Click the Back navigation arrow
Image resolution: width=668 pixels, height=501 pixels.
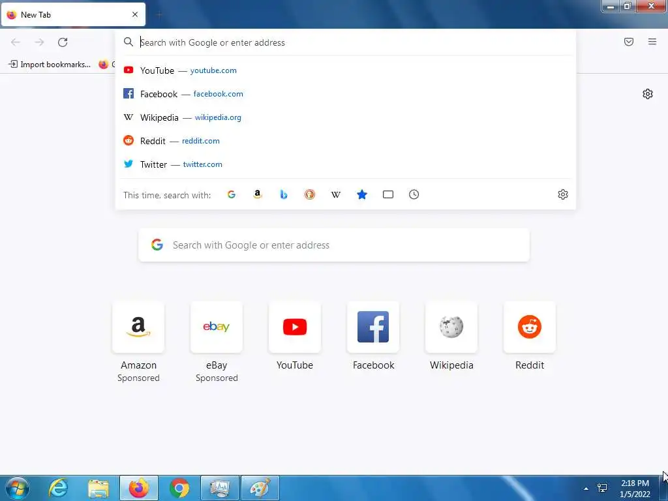[16, 42]
